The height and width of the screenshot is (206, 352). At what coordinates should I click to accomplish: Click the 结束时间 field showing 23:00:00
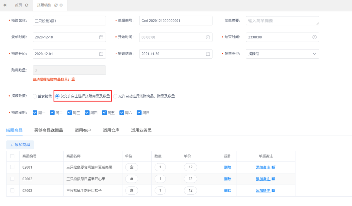pyautogui.click(x=282, y=37)
